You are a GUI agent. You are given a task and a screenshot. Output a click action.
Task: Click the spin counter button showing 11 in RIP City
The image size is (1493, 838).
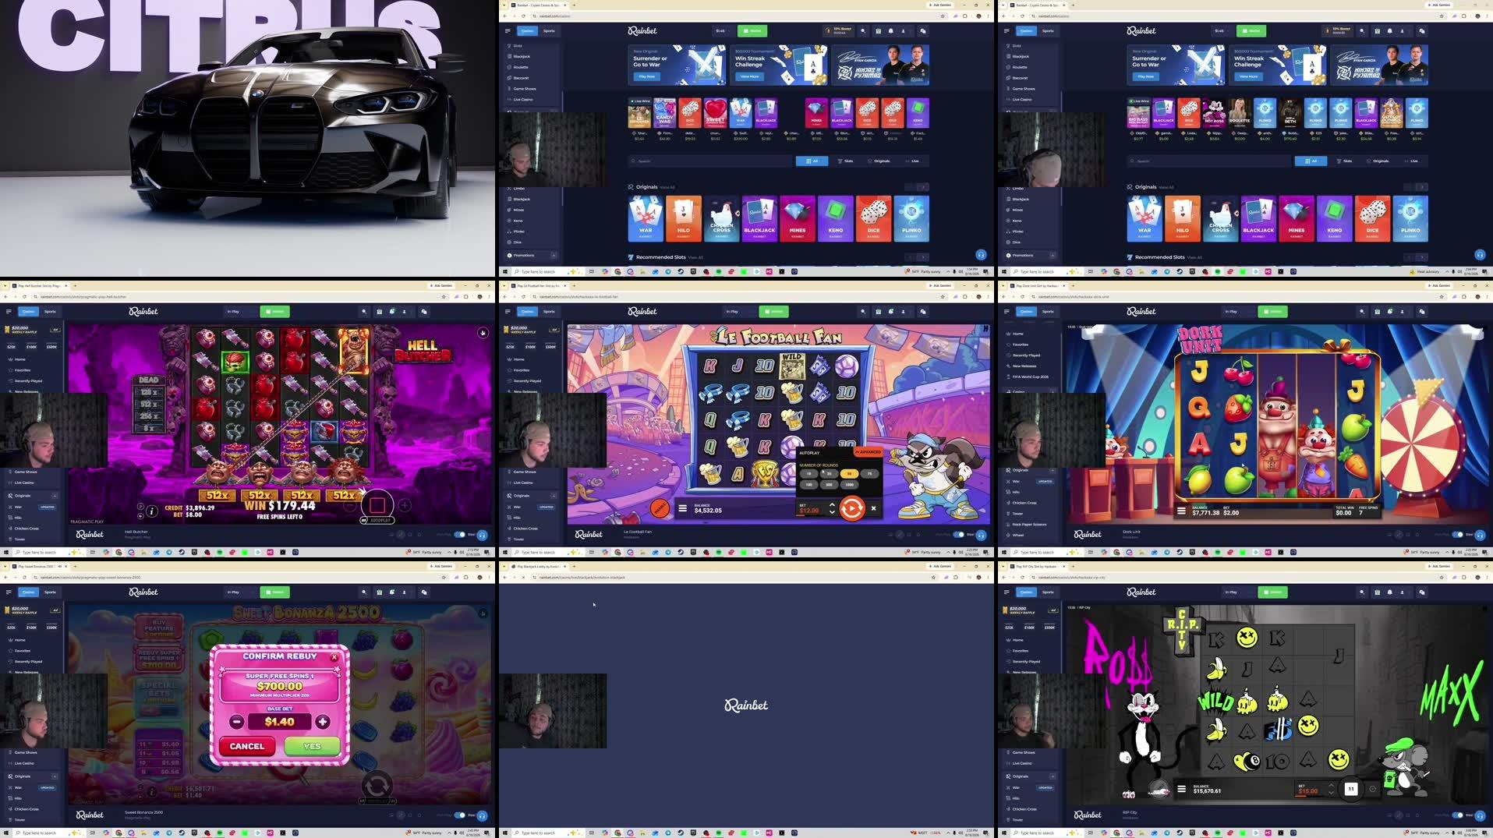(1351, 789)
